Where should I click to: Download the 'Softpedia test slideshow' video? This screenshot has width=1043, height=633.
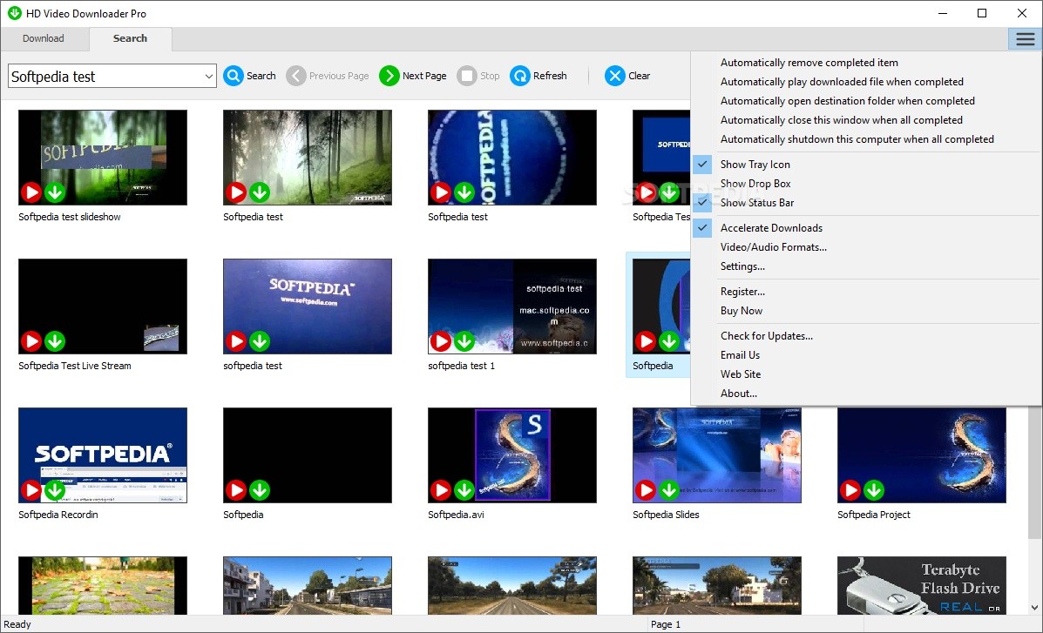(55, 192)
